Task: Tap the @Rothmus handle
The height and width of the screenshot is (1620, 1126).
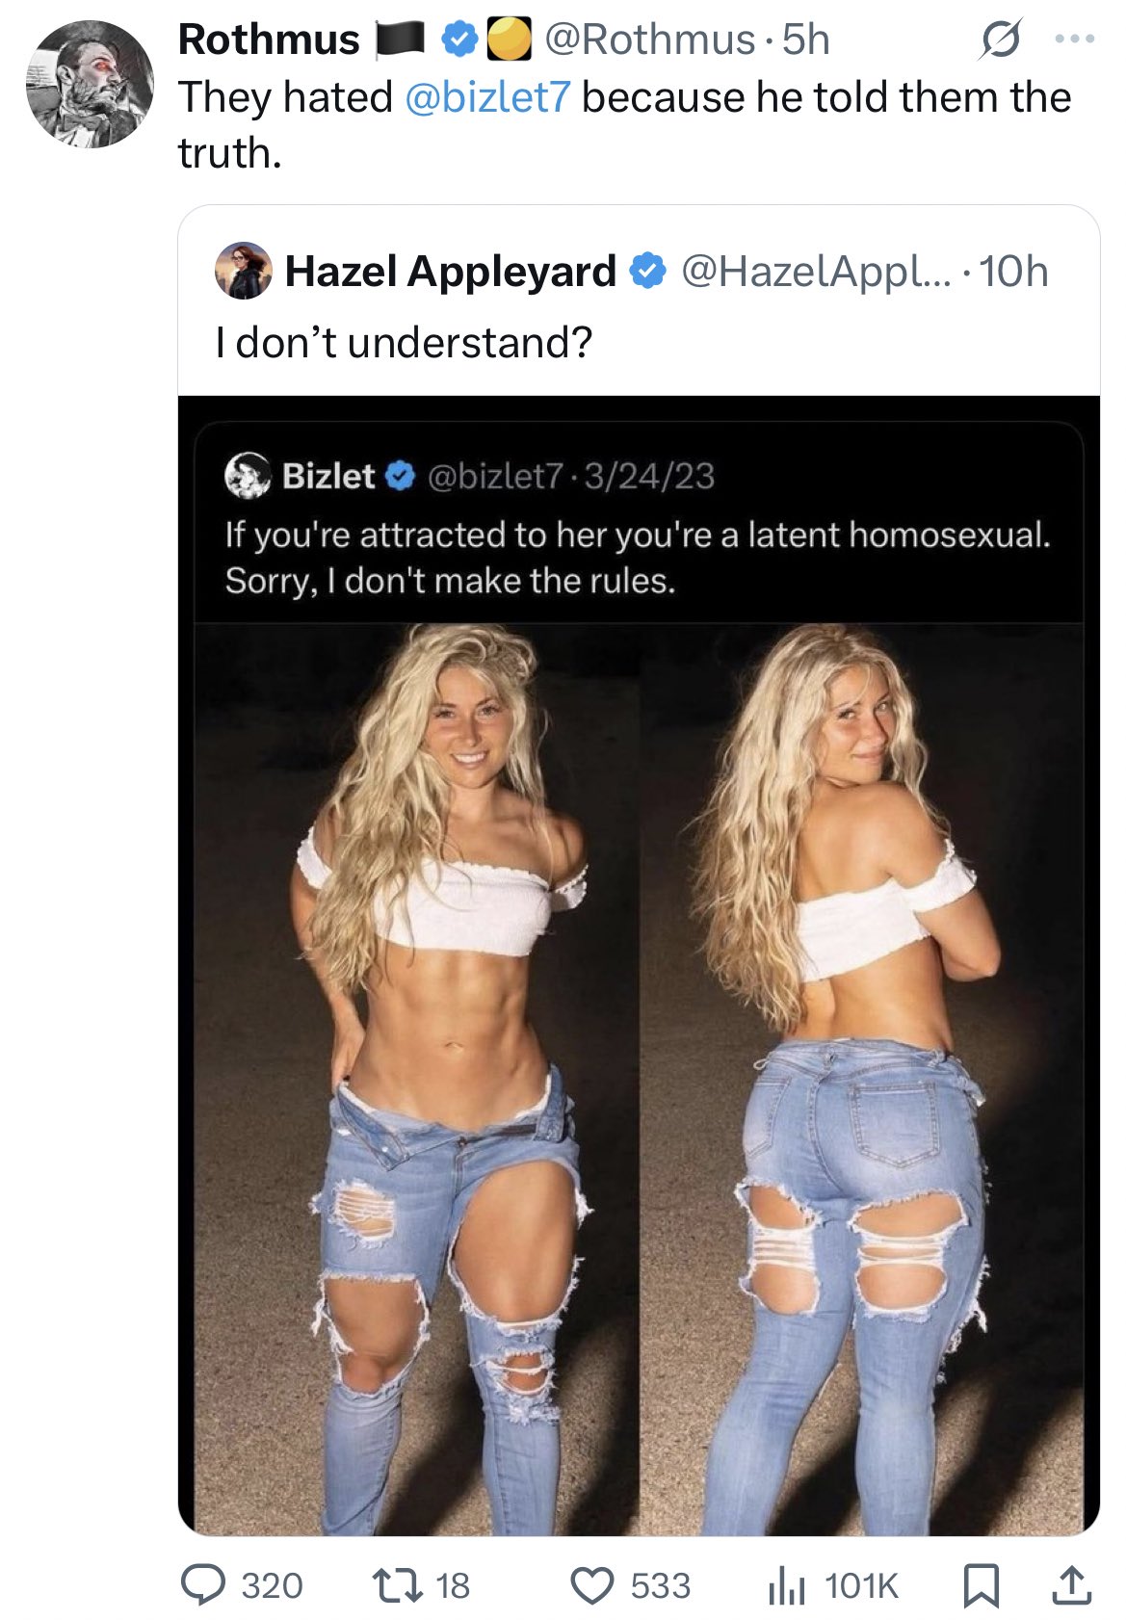Action: (x=650, y=39)
